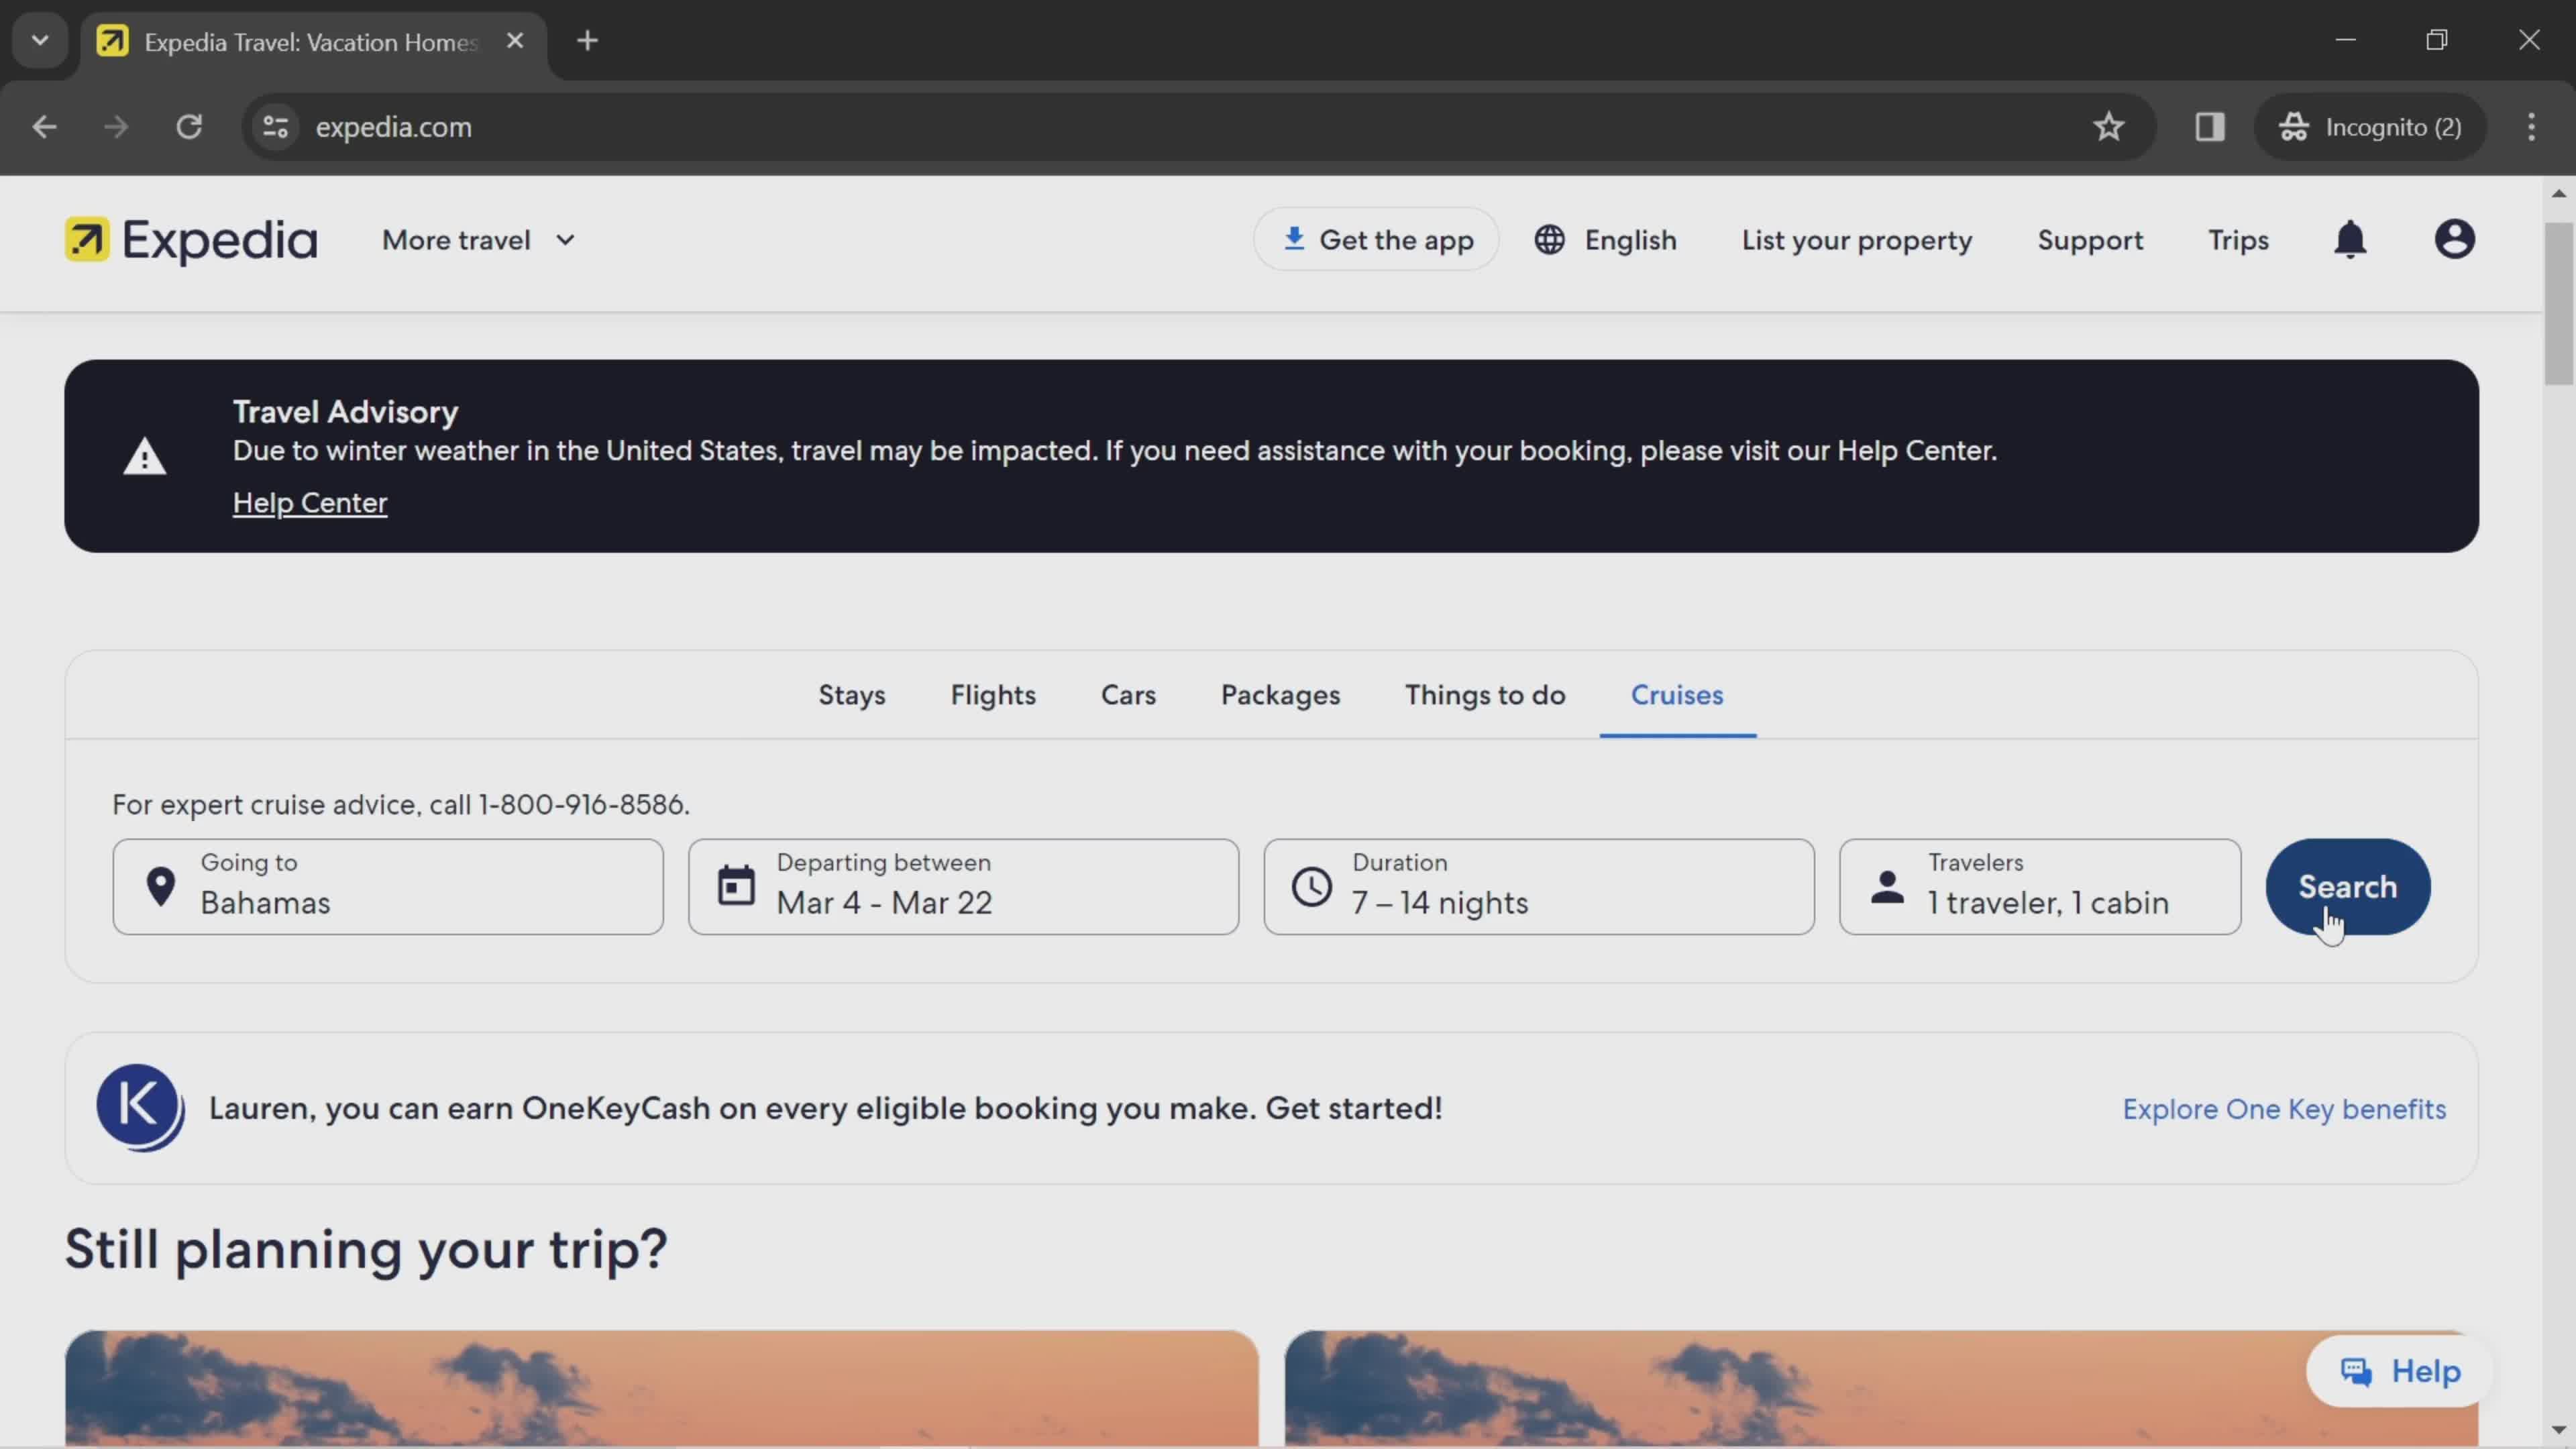Click the person icon in Travelers
This screenshot has height=1449, width=2576.
pyautogui.click(x=1887, y=887)
